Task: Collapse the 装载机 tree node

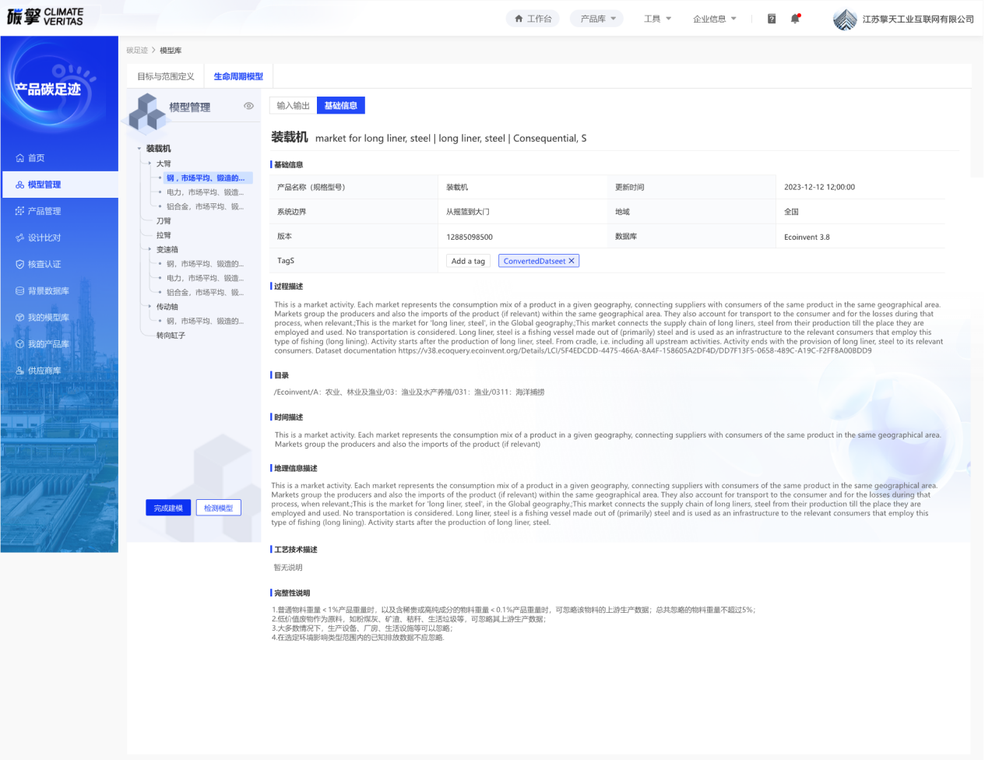Action: (x=139, y=149)
